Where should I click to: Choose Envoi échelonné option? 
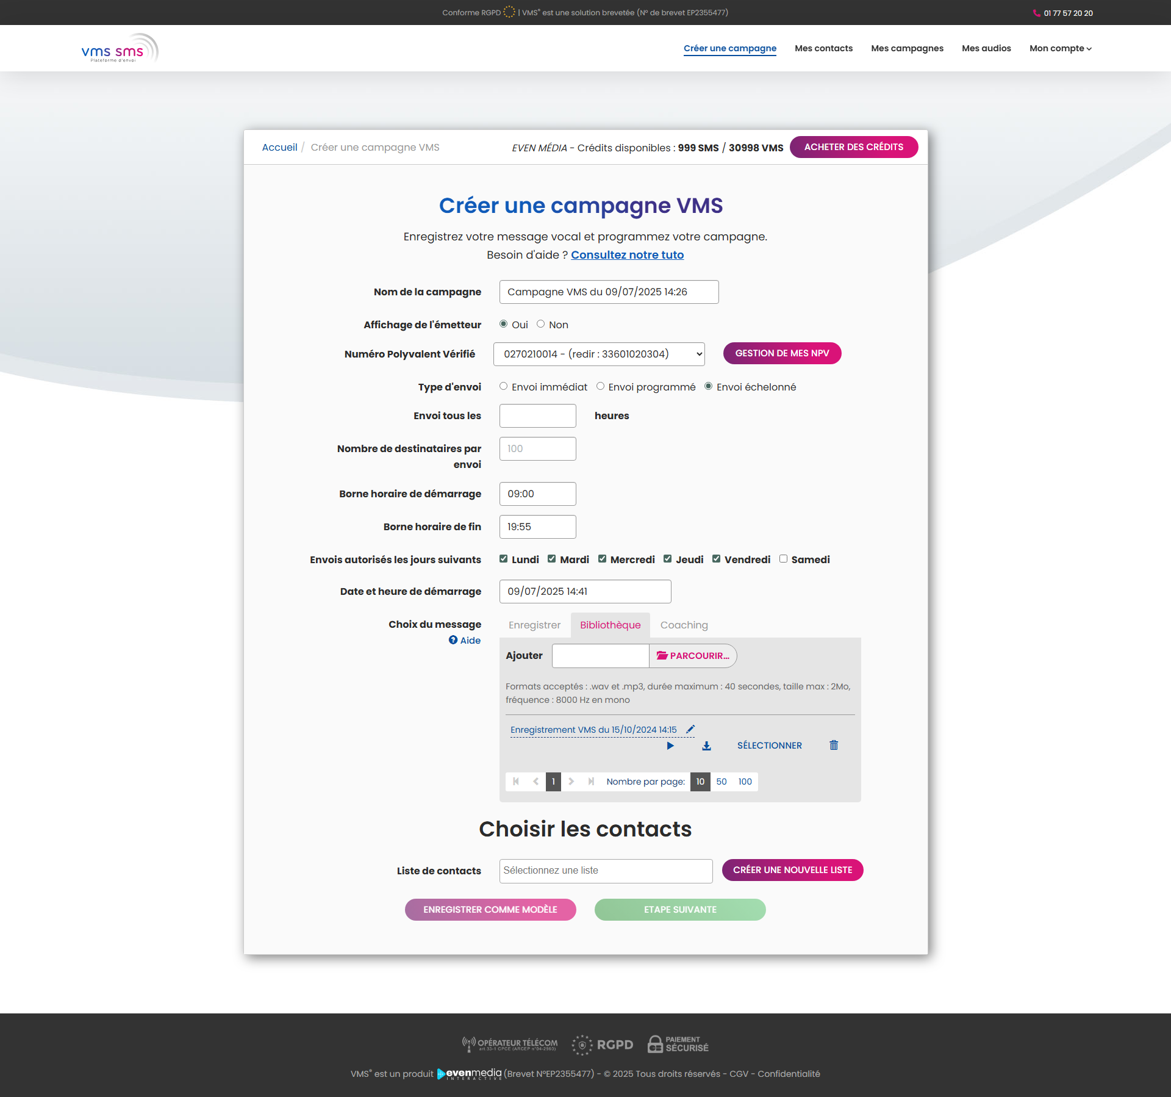[708, 386]
